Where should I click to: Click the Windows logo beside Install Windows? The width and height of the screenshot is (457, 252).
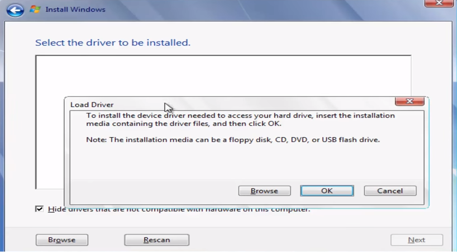(35, 9)
